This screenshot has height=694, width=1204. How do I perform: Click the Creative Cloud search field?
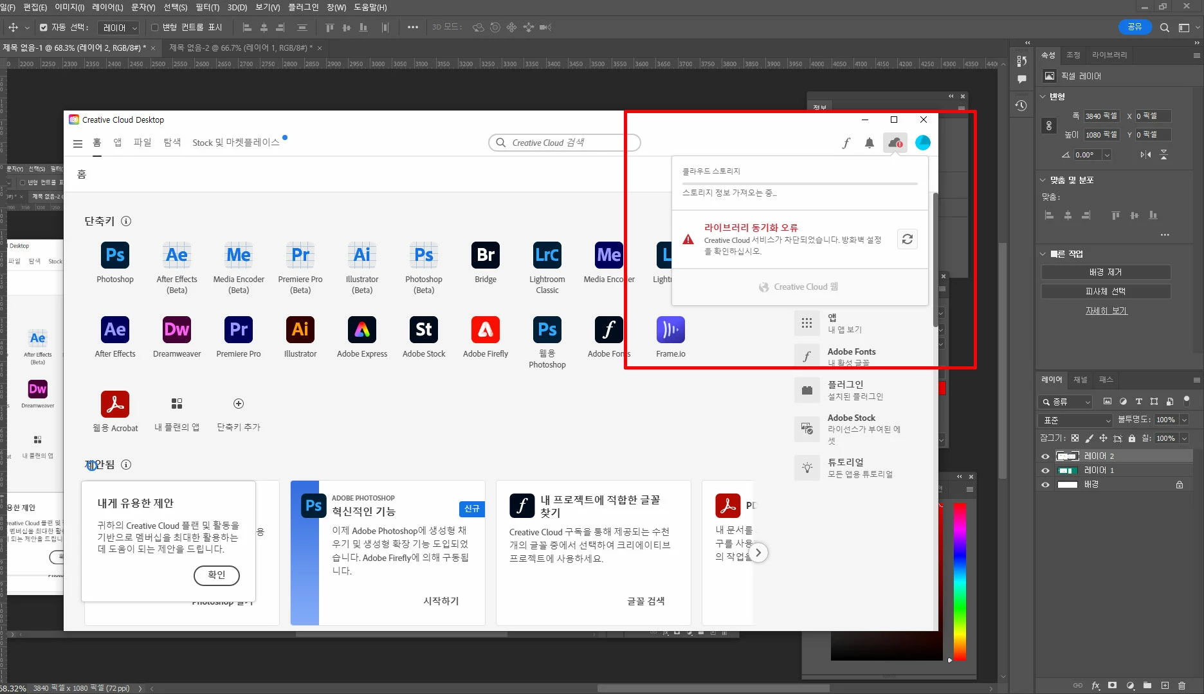pos(564,143)
